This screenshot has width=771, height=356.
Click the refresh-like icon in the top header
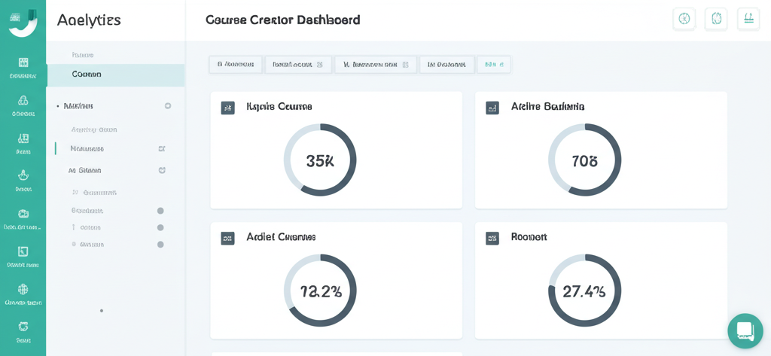tap(717, 19)
